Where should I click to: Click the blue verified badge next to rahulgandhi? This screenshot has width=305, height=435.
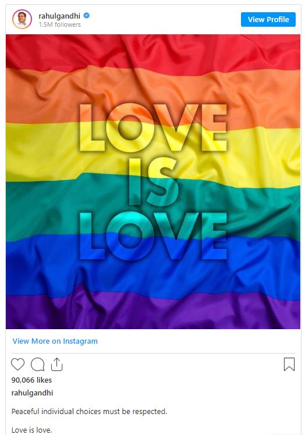87,16
